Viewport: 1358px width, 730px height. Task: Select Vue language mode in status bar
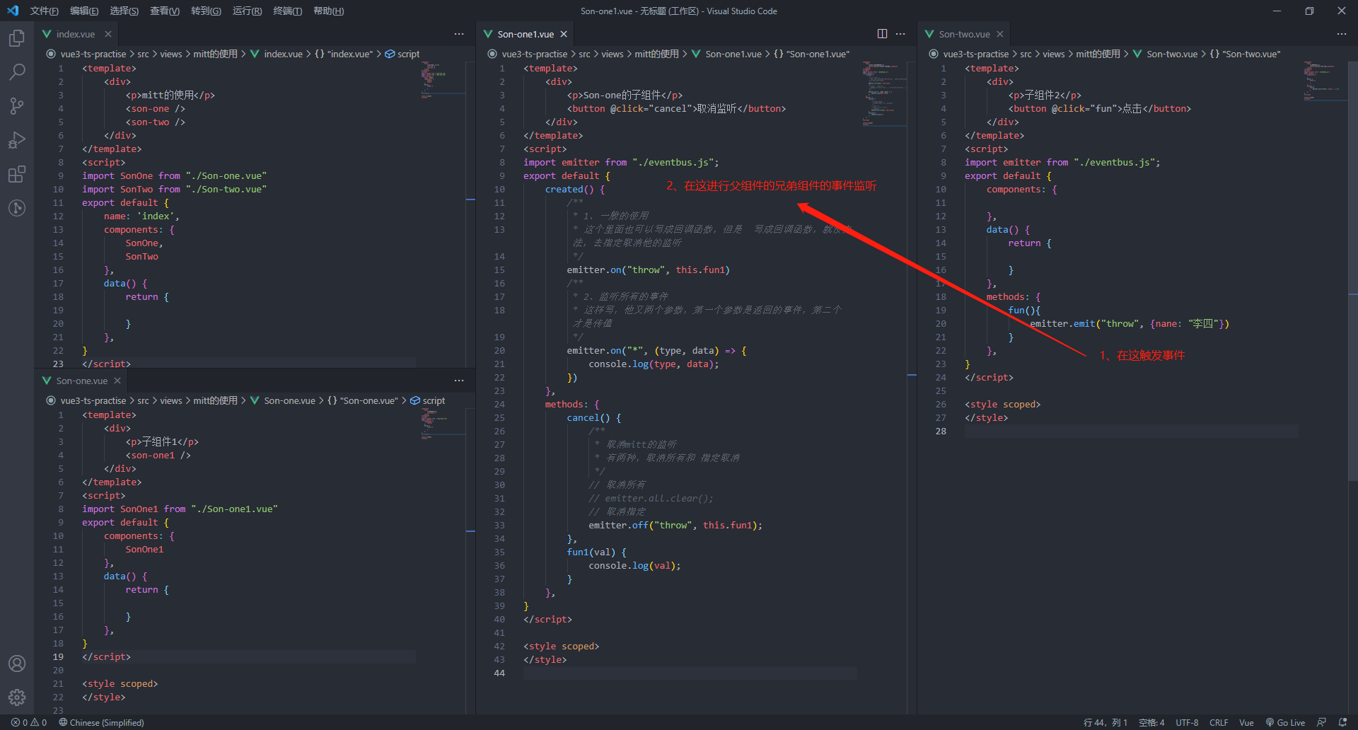1246,722
